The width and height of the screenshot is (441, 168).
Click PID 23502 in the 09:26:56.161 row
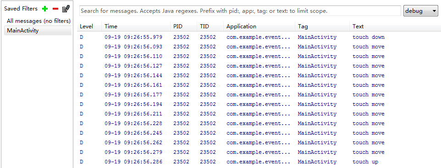pos(181,85)
